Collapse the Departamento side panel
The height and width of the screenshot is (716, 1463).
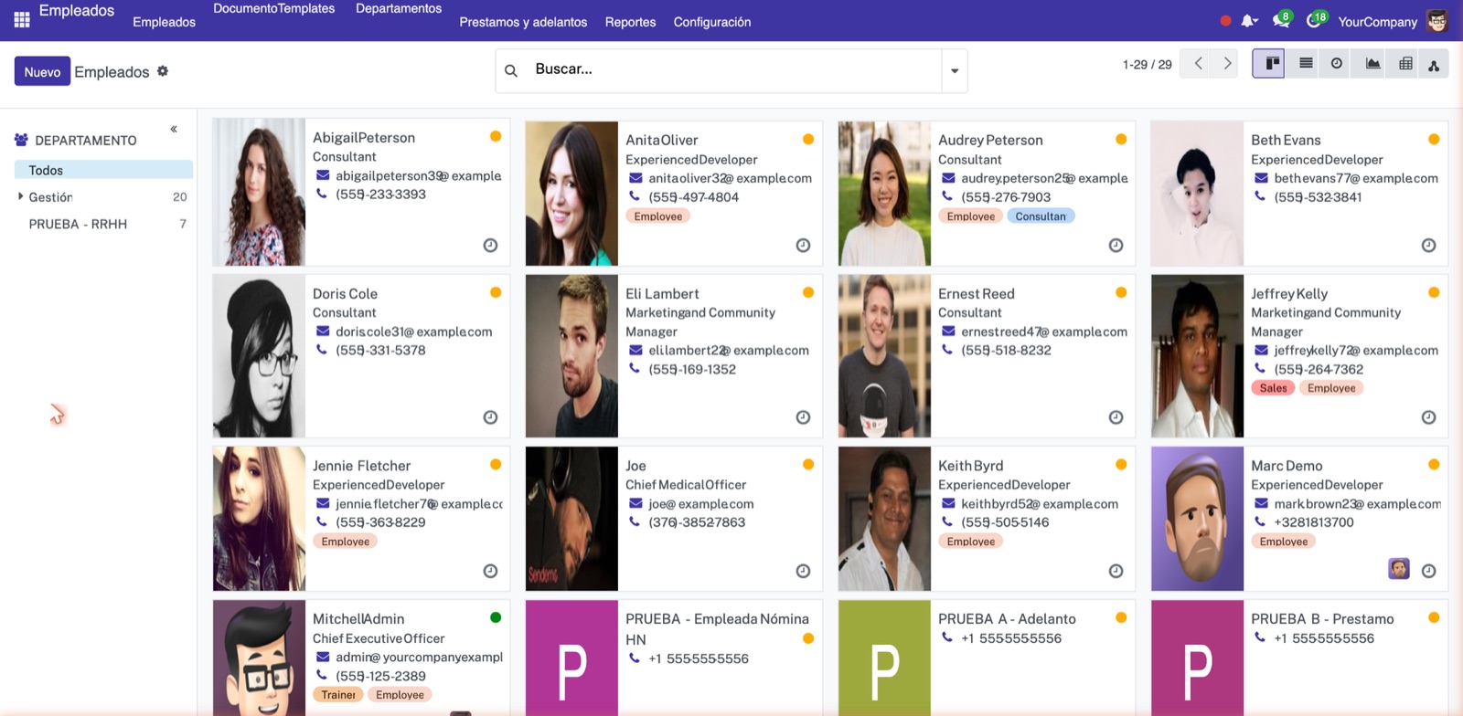pos(174,129)
